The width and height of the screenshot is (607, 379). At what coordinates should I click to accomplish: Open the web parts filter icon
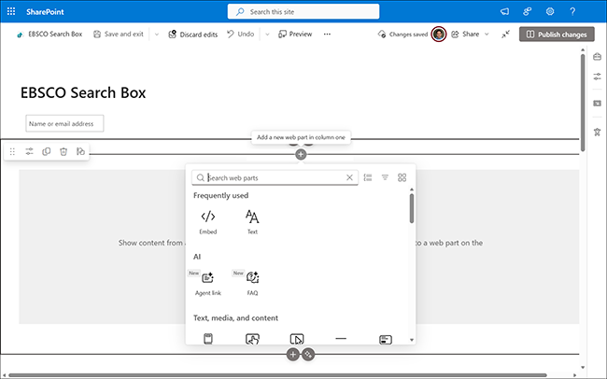385,177
